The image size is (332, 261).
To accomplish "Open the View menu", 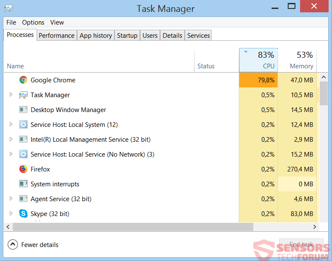I will 57,22.
